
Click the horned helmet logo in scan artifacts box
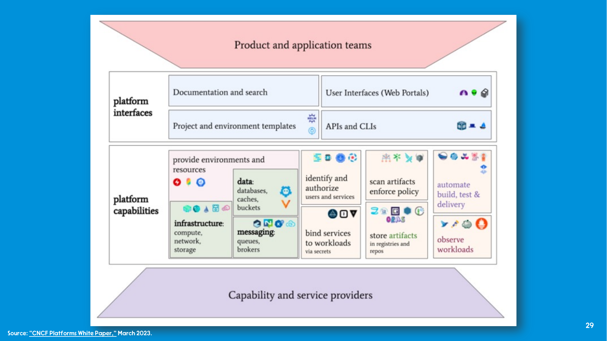[x=419, y=158]
